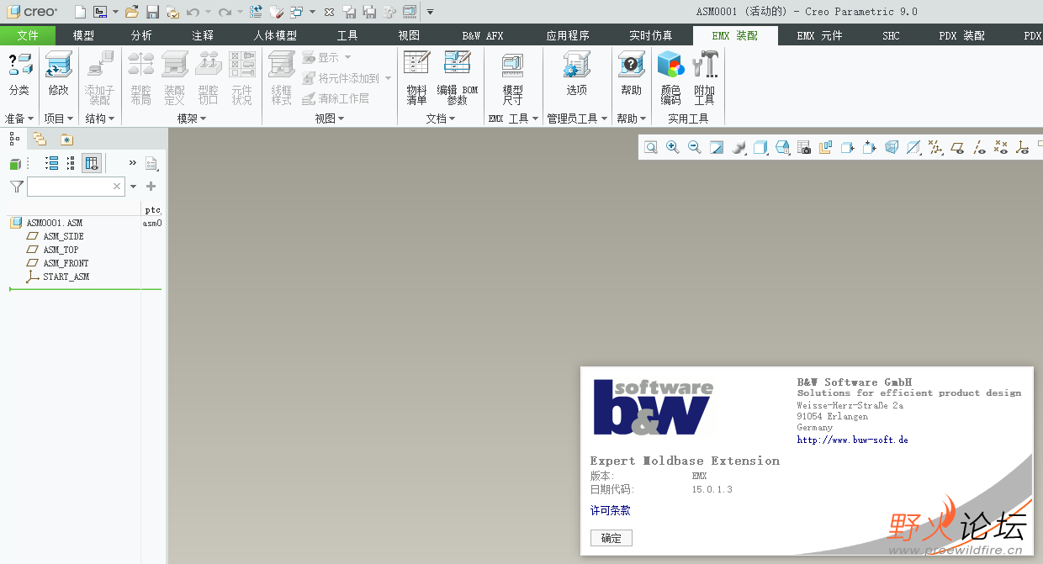Image resolution: width=1043 pixels, height=564 pixels.
Task: Expand all model tree nodes
Action: click(51, 163)
